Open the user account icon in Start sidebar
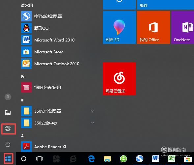Screen dimensions: 194x165 (x=8, y=97)
